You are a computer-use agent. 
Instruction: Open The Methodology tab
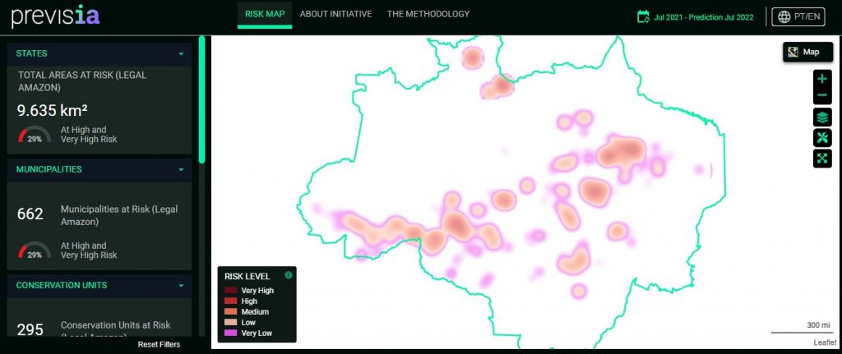click(428, 14)
